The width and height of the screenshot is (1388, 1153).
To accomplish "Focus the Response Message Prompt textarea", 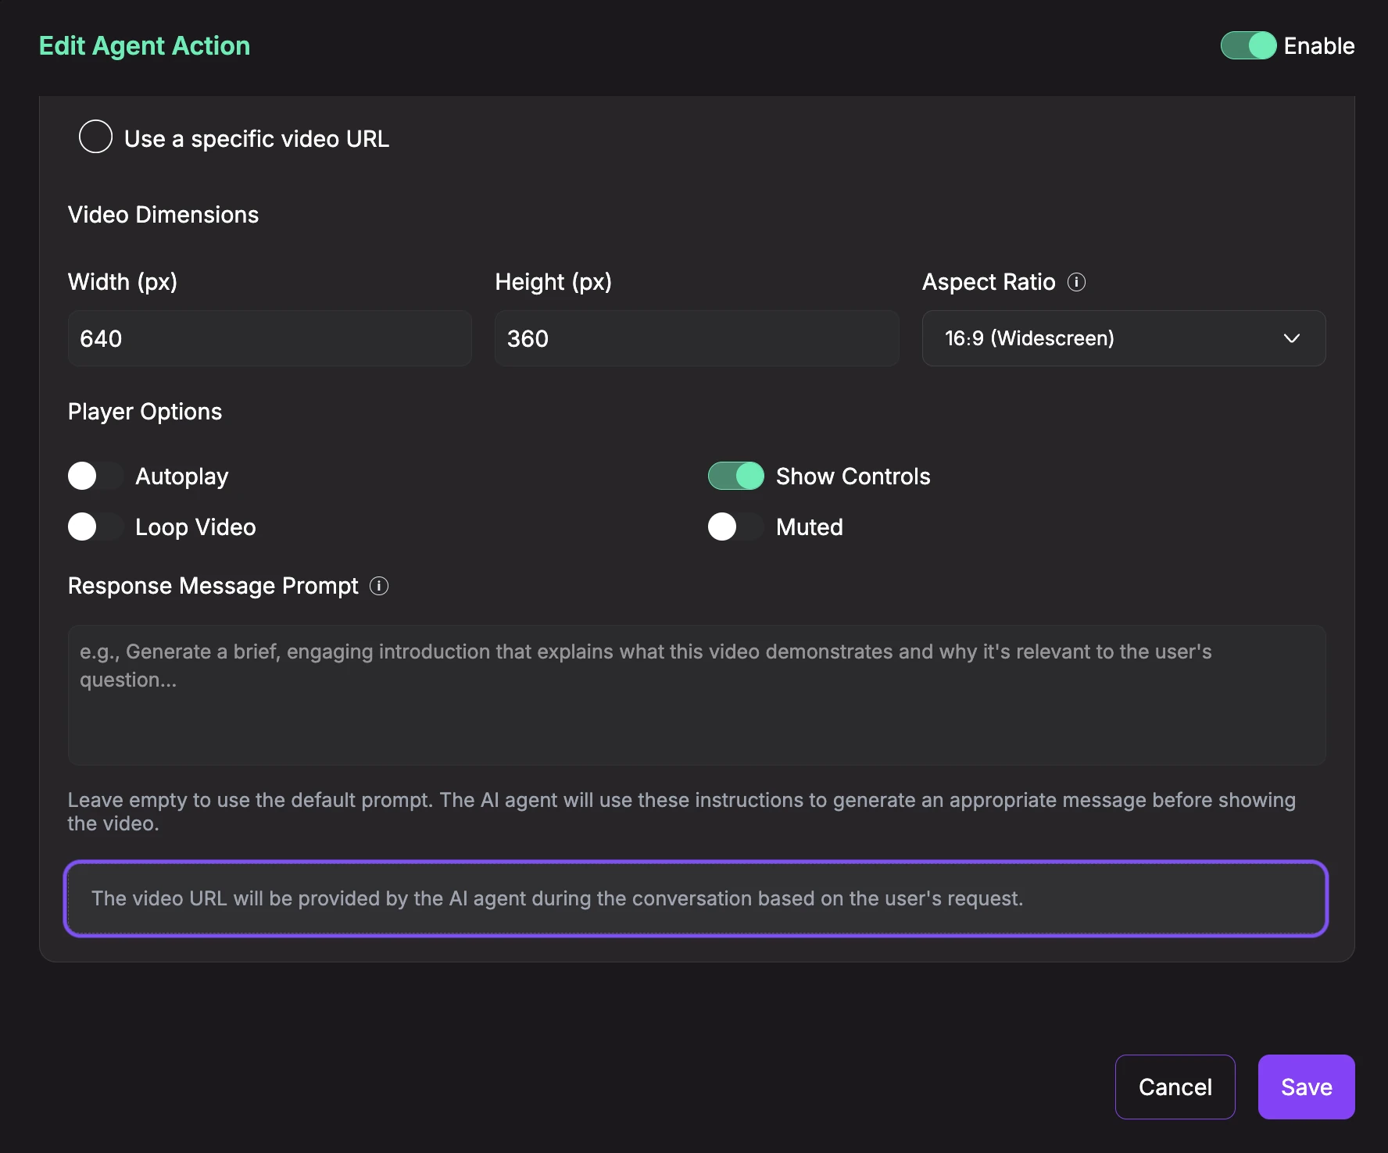I will click(696, 695).
